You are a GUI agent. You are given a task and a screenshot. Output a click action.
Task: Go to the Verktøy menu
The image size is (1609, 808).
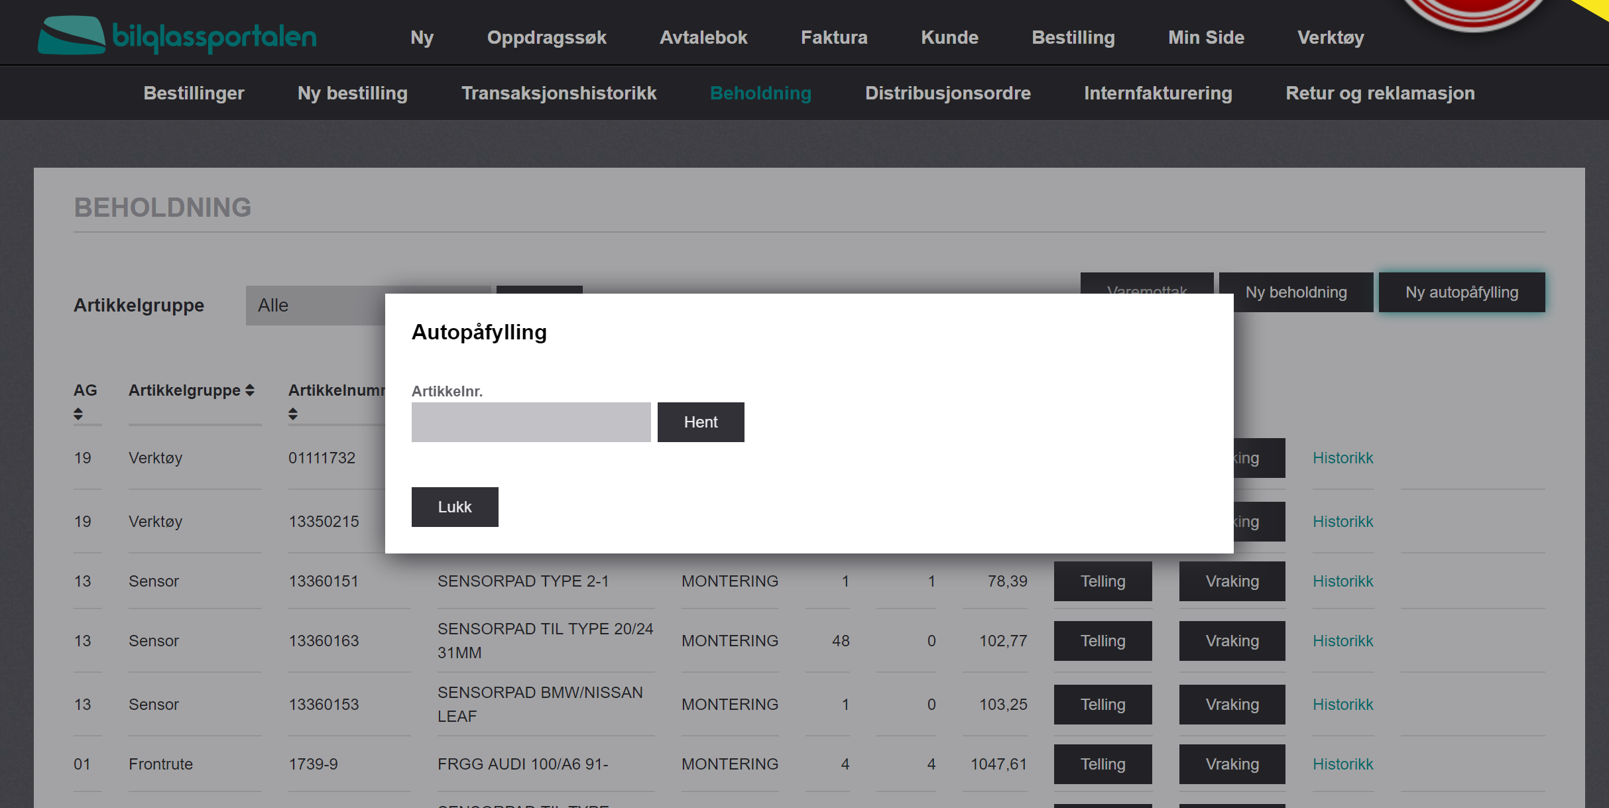(1331, 38)
